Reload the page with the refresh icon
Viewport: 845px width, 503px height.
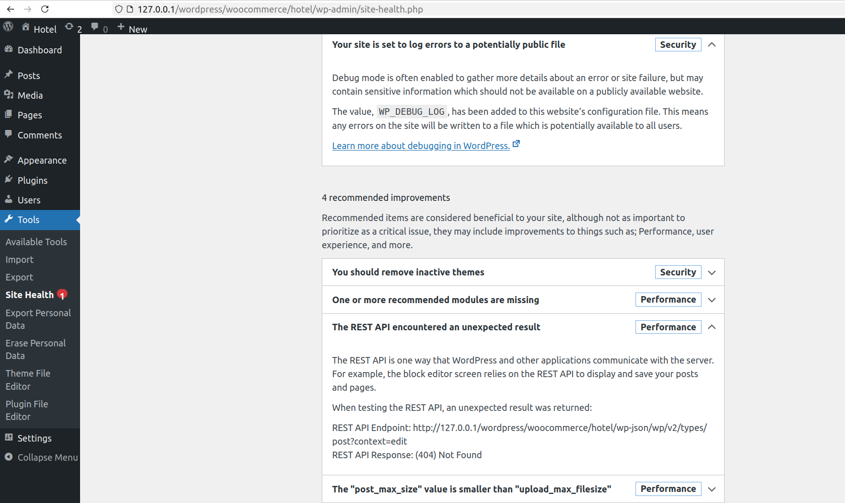click(x=45, y=9)
